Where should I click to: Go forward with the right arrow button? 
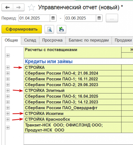[19, 7]
